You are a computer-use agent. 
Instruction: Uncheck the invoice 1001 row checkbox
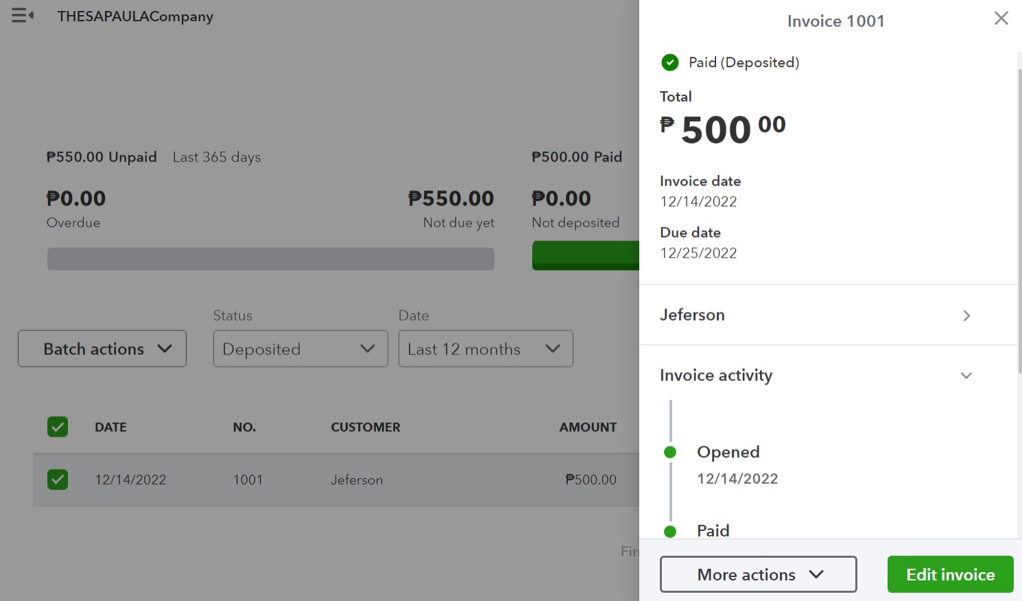point(58,480)
